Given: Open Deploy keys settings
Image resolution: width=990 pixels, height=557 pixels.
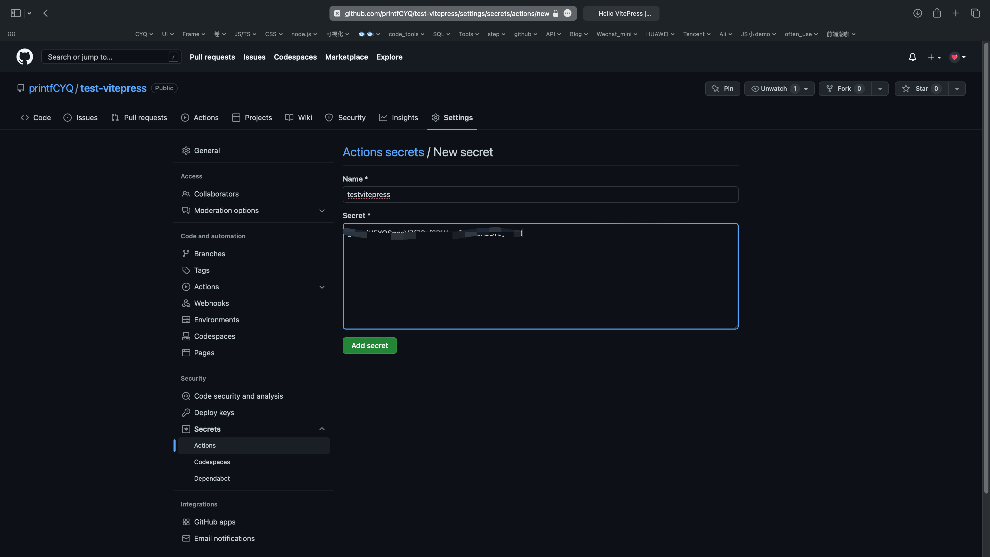Looking at the screenshot, I should click(254, 413).
